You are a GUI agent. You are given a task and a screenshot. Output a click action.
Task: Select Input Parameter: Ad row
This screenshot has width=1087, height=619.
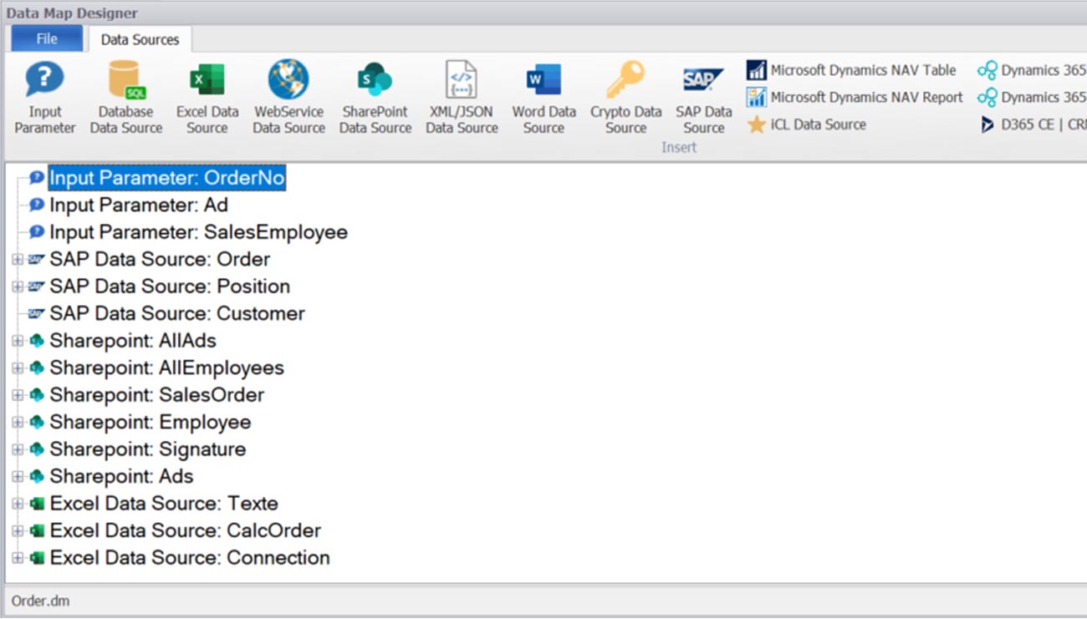139,205
